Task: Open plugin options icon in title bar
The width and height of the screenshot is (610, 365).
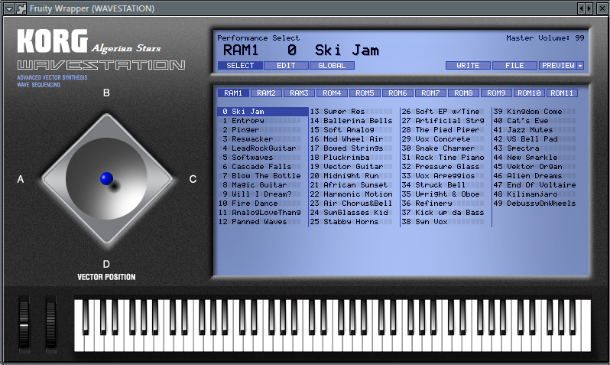Action: 21,8
